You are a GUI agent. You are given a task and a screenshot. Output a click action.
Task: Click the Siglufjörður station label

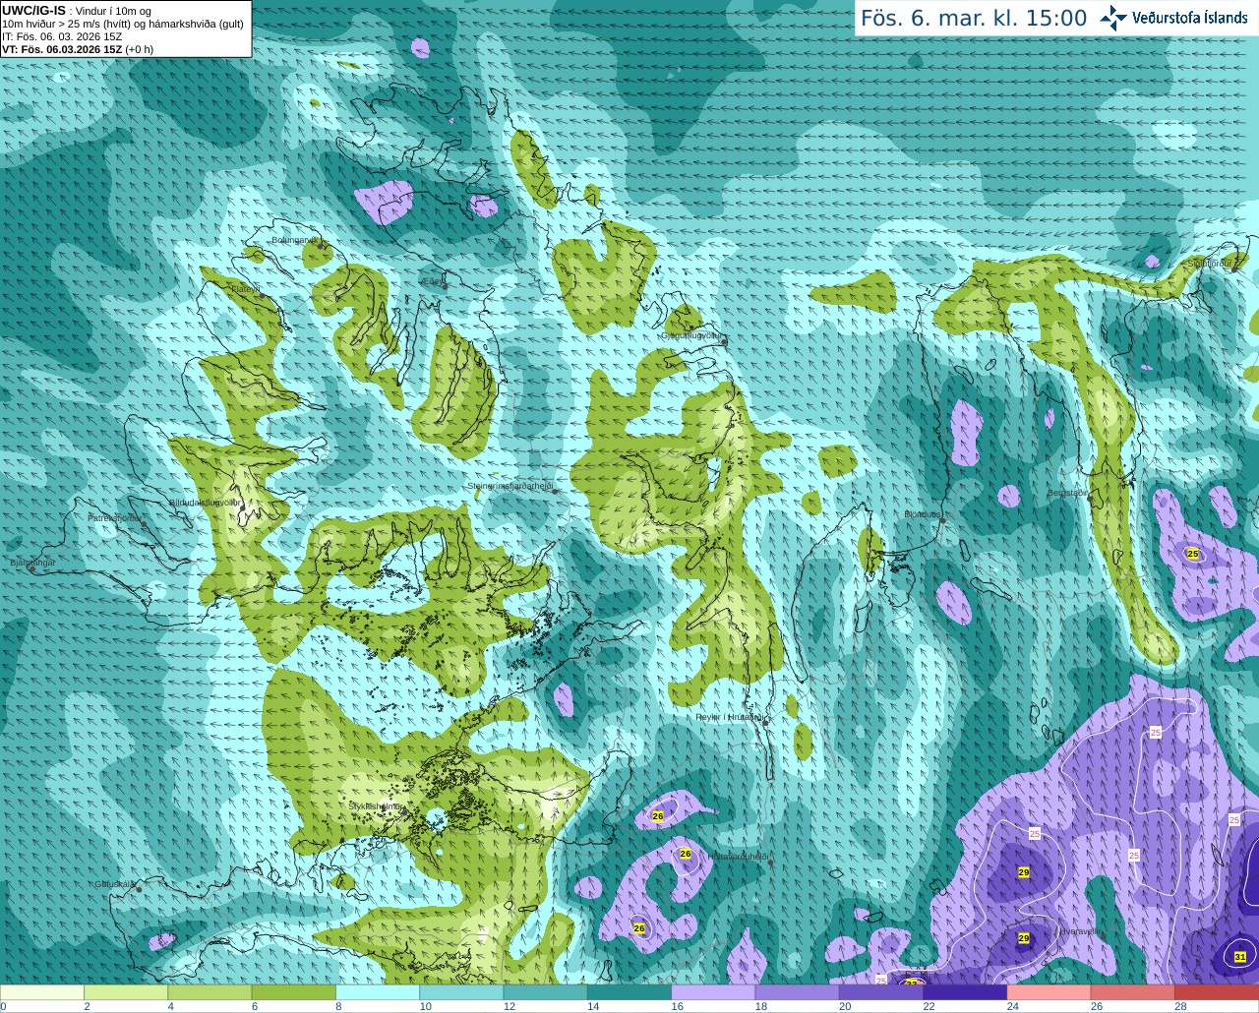tap(1210, 264)
